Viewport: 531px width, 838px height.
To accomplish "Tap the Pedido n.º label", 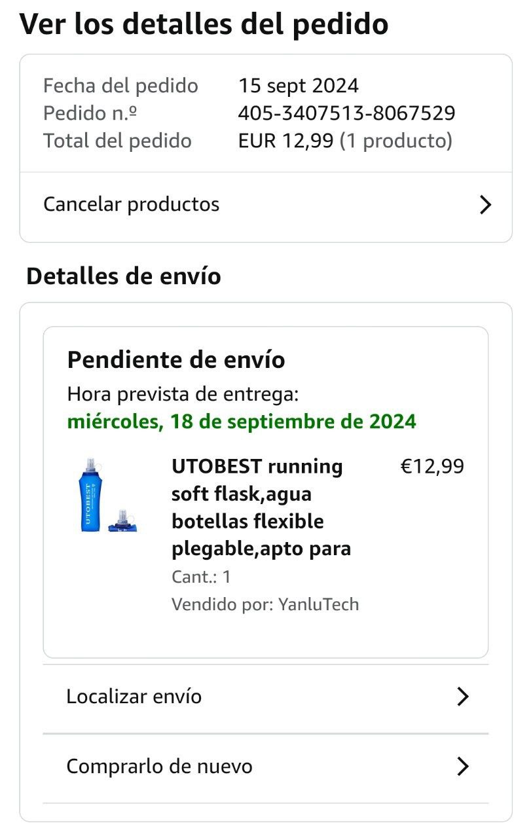I will (90, 113).
